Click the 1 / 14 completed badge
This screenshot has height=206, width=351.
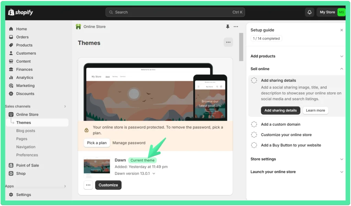pos(266,38)
